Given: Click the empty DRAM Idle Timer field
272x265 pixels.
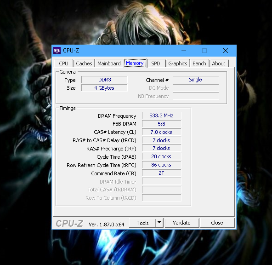Looking at the screenshot, I should (162, 181).
